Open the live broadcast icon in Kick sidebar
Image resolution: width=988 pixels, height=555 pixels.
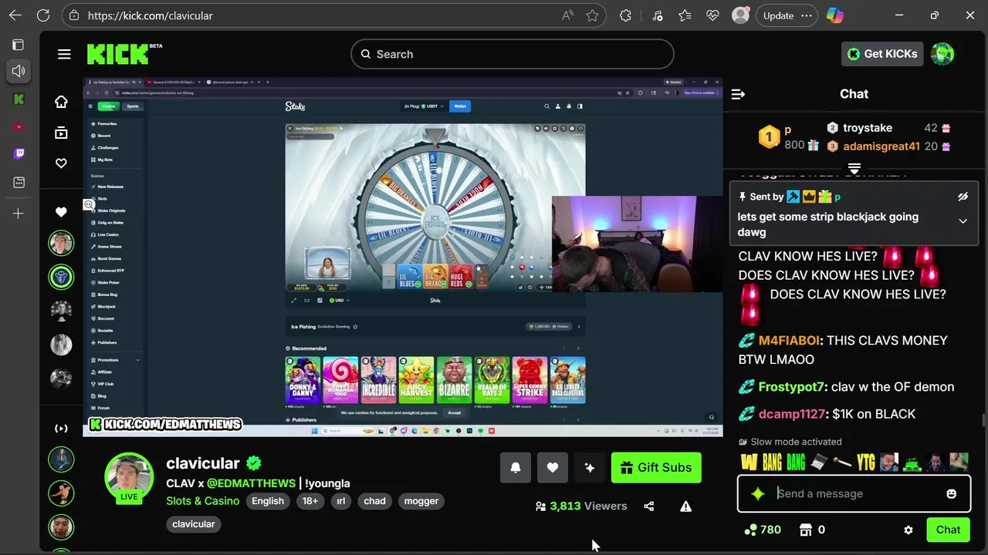click(61, 429)
